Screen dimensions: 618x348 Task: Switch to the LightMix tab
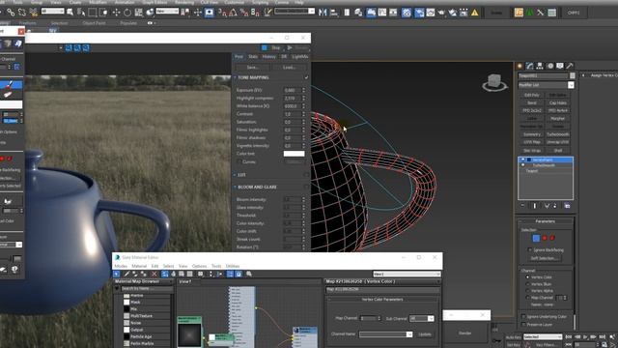pos(299,57)
